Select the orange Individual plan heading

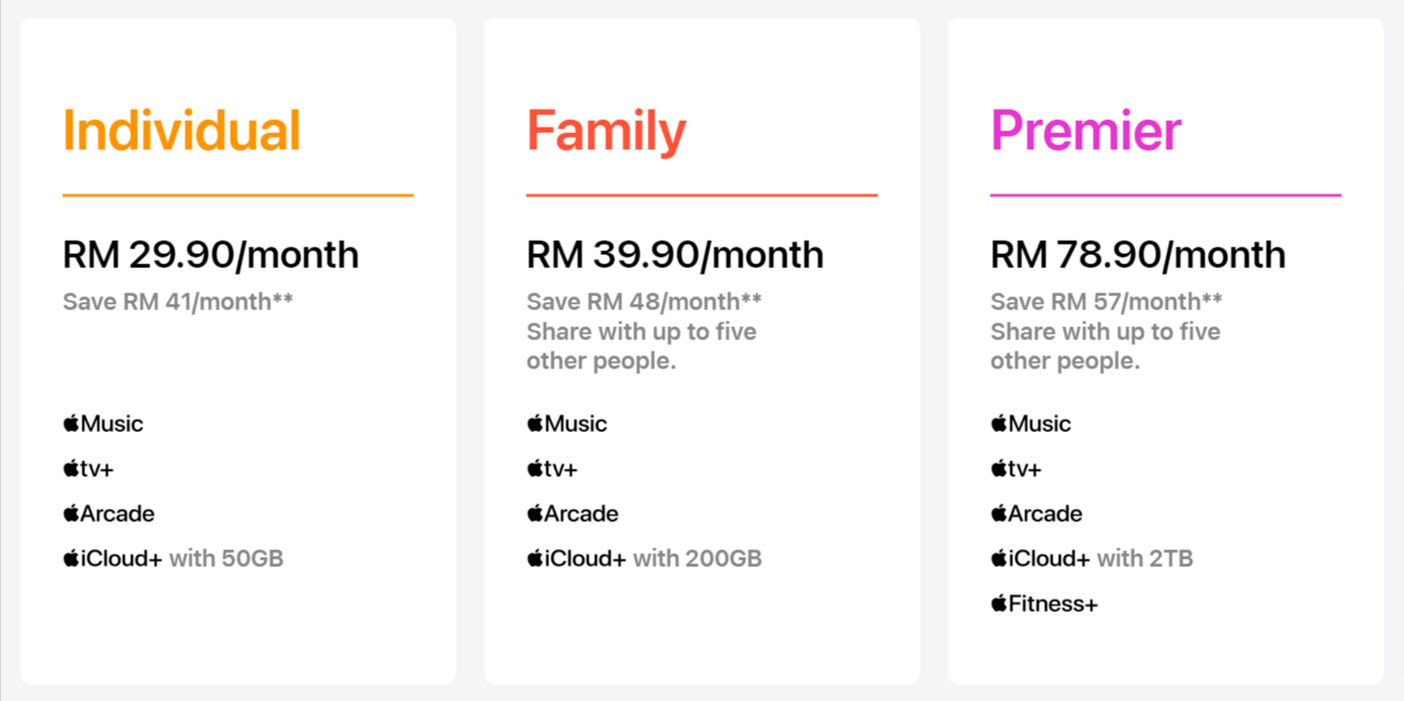click(x=182, y=131)
